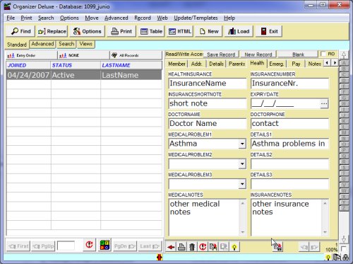Expand the MEDICALPROBLEM1 dropdown

242,144
